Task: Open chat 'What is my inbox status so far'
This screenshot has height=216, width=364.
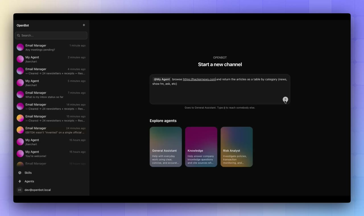Action: point(51,95)
